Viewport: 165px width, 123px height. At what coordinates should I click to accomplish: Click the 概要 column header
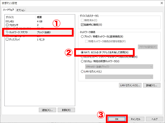tap(39, 17)
